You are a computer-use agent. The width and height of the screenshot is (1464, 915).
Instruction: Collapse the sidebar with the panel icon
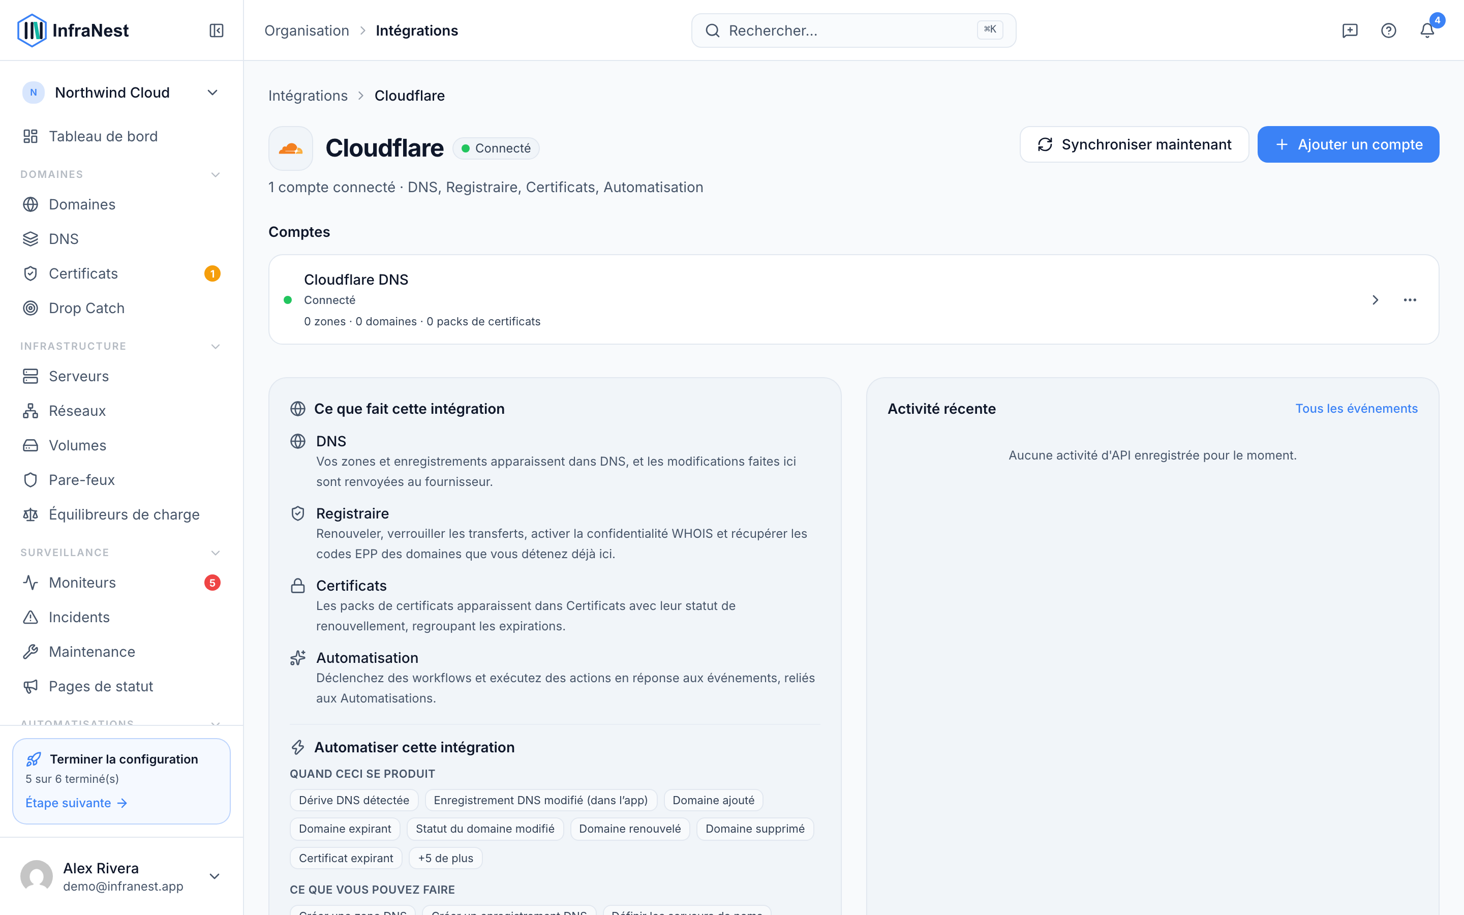[x=217, y=30]
